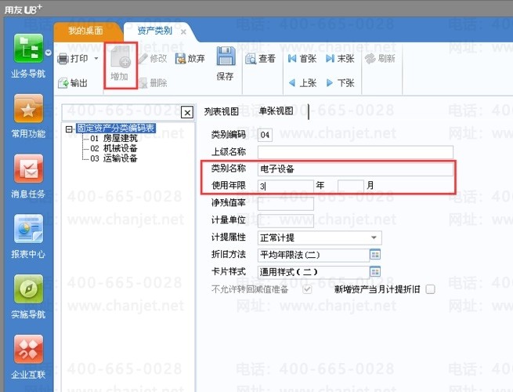Switch to the 我的桌面 tab
This screenshot has width=513, height=392.
coord(85,31)
